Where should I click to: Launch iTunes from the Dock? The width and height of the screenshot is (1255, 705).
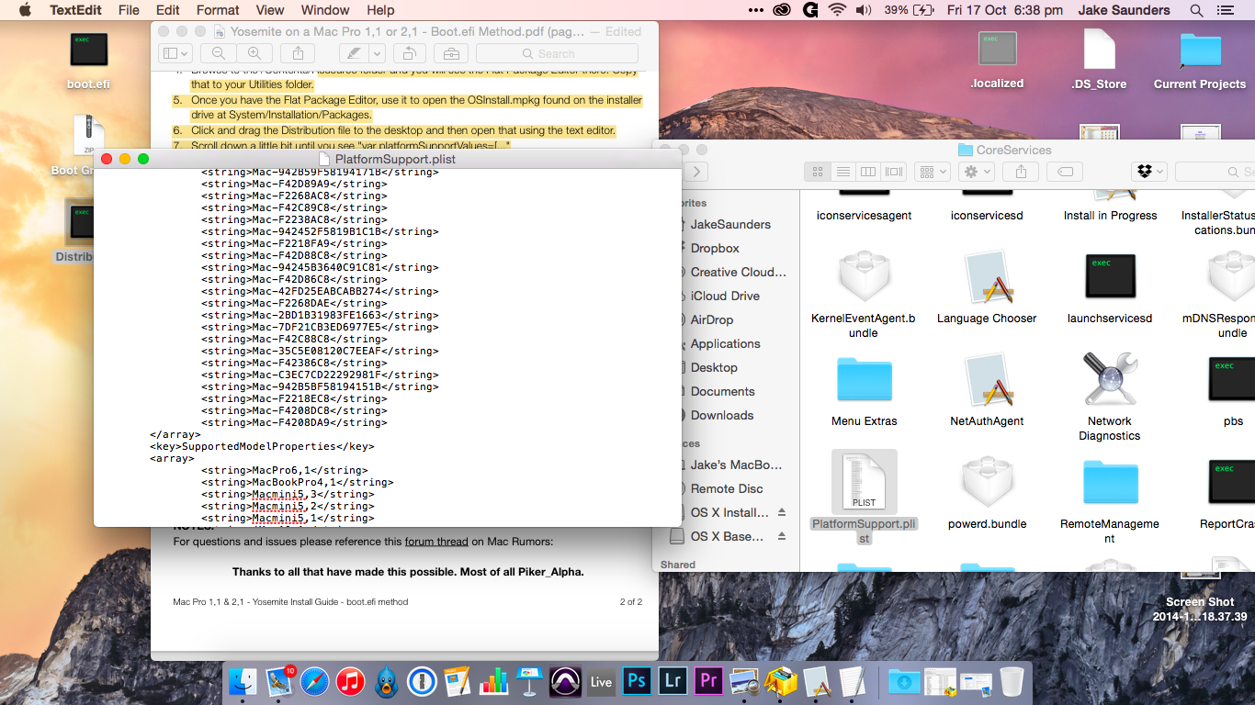click(350, 681)
